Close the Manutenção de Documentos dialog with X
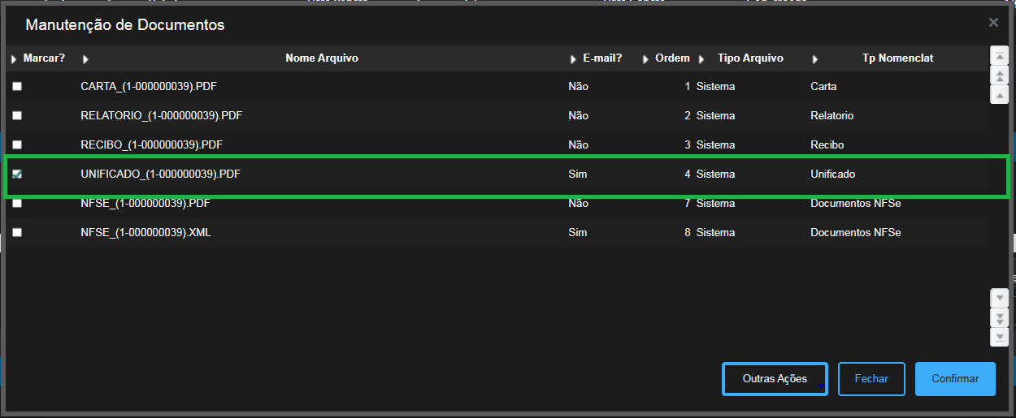Screen dimensions: 1016x418 click(993, 23)
